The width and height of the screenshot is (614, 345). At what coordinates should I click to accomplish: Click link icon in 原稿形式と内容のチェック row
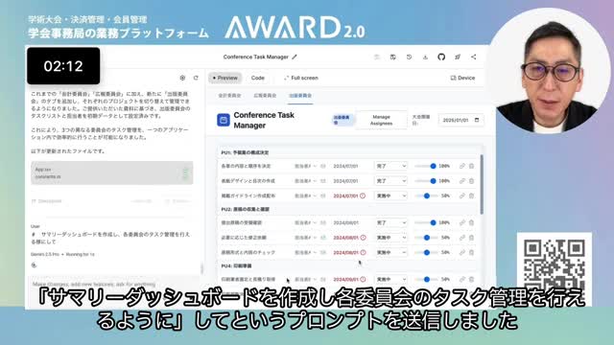click(462, 252)
